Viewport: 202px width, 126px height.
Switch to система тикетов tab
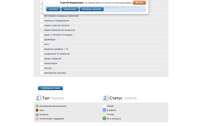pos(92,9)
